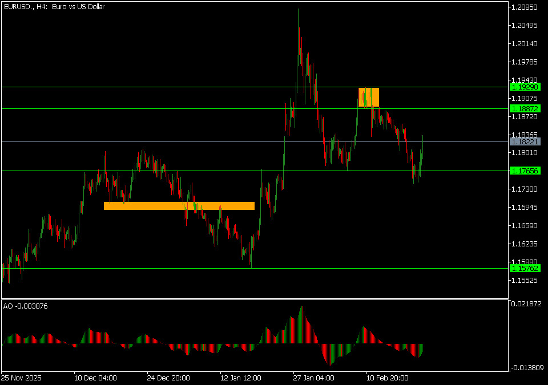This screenshot has width=548, height=385.
Task: Click the 10 Feb 20:00 time label
Action: [386, 378]
